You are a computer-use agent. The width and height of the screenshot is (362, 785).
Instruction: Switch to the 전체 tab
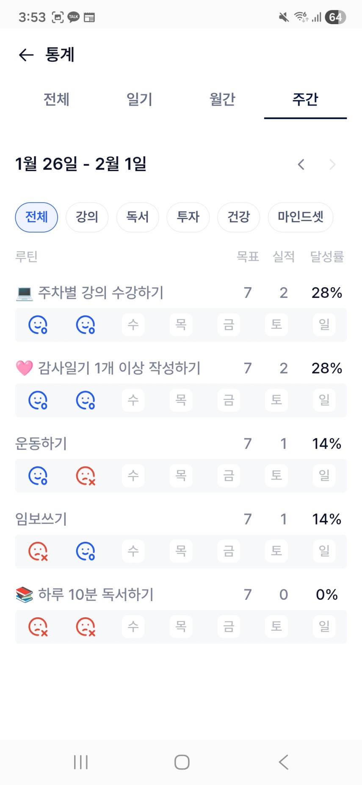coord(56,100)
